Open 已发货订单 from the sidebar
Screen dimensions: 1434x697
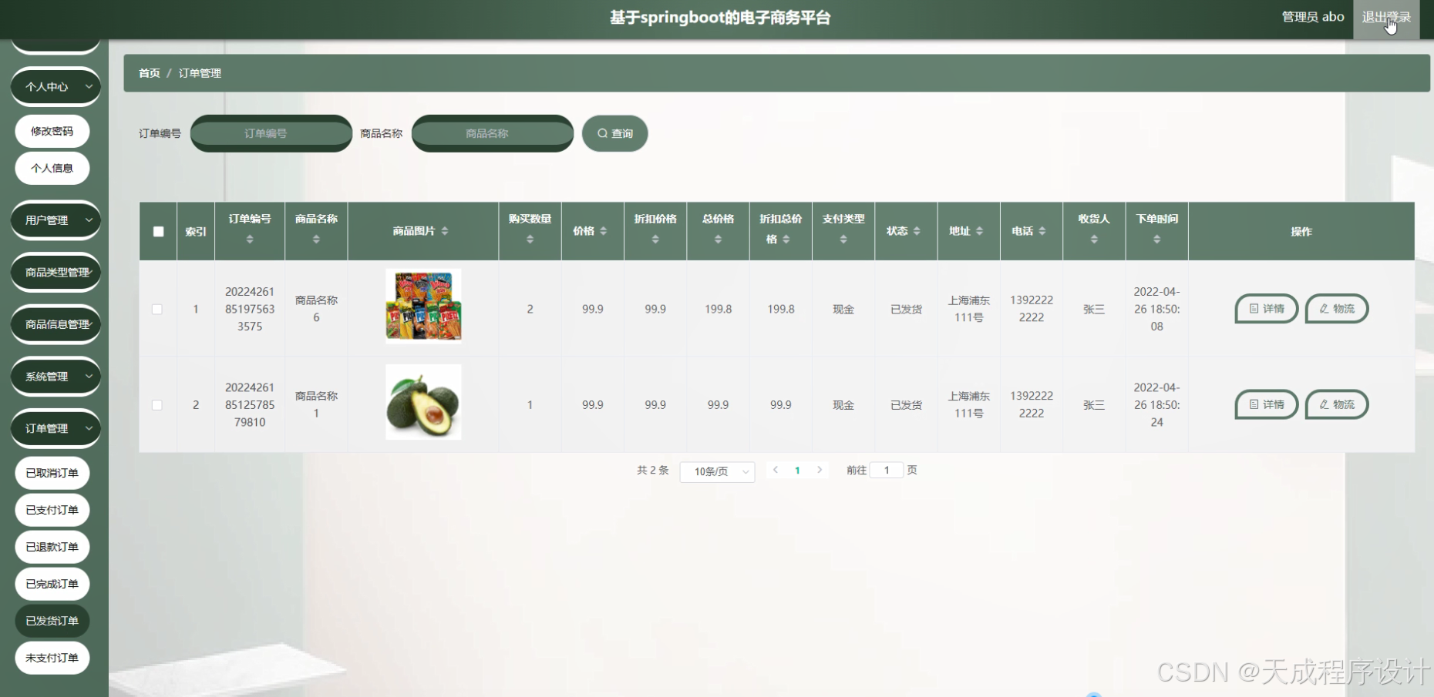52,621
